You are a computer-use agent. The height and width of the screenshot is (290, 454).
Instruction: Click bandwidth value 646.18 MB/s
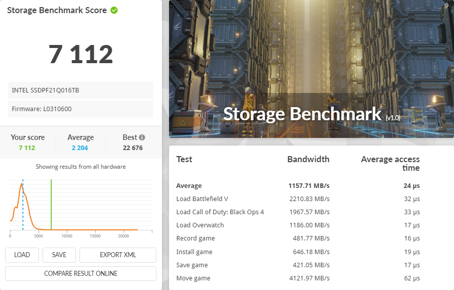[311, 252]
